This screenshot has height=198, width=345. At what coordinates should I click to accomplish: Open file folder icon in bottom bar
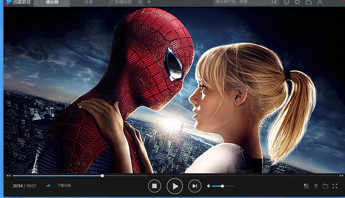(x=325, y=186)
